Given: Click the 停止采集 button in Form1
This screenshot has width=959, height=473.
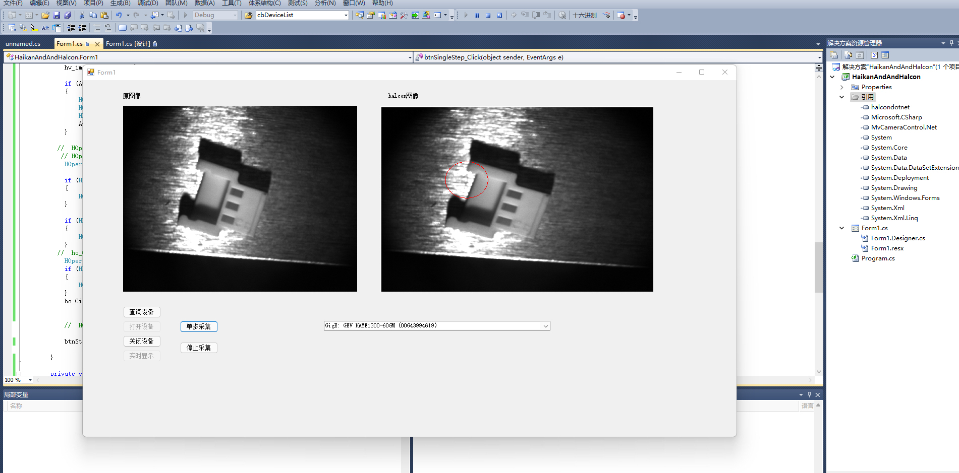Looking at the screenshot, I should coord(199,348).
